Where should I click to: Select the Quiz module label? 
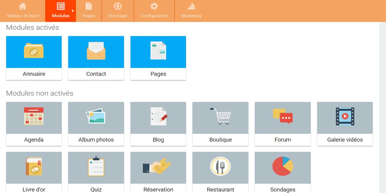pyautogui.click(x=96, y=189)
